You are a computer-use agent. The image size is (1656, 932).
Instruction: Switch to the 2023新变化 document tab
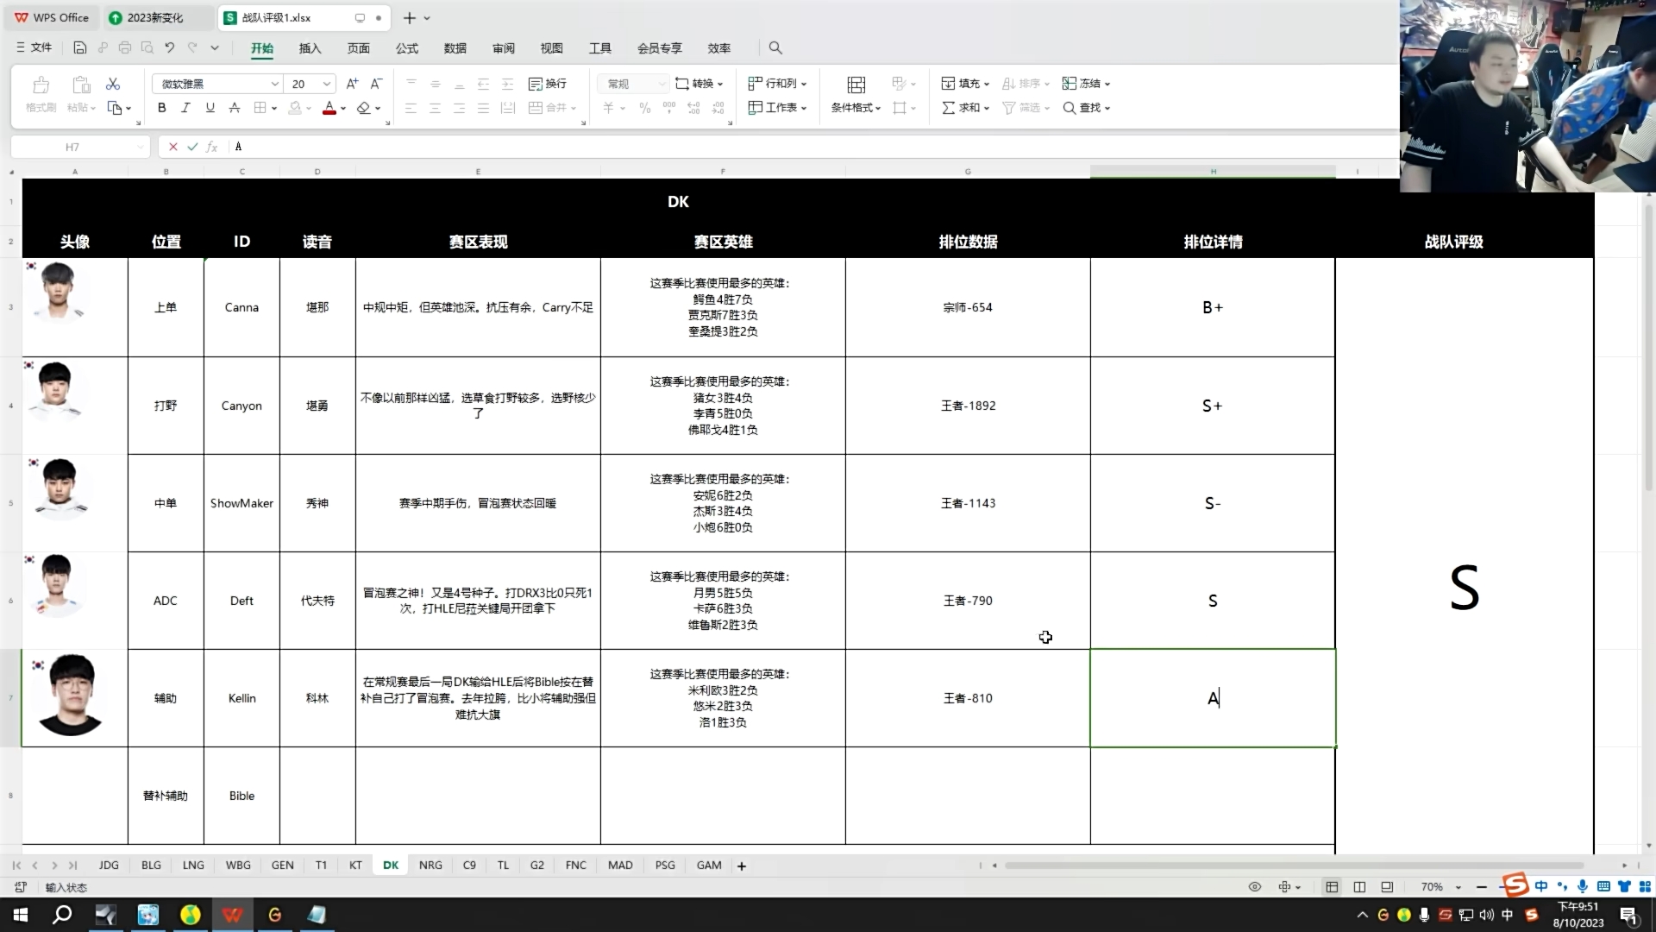tap(159, 17)
